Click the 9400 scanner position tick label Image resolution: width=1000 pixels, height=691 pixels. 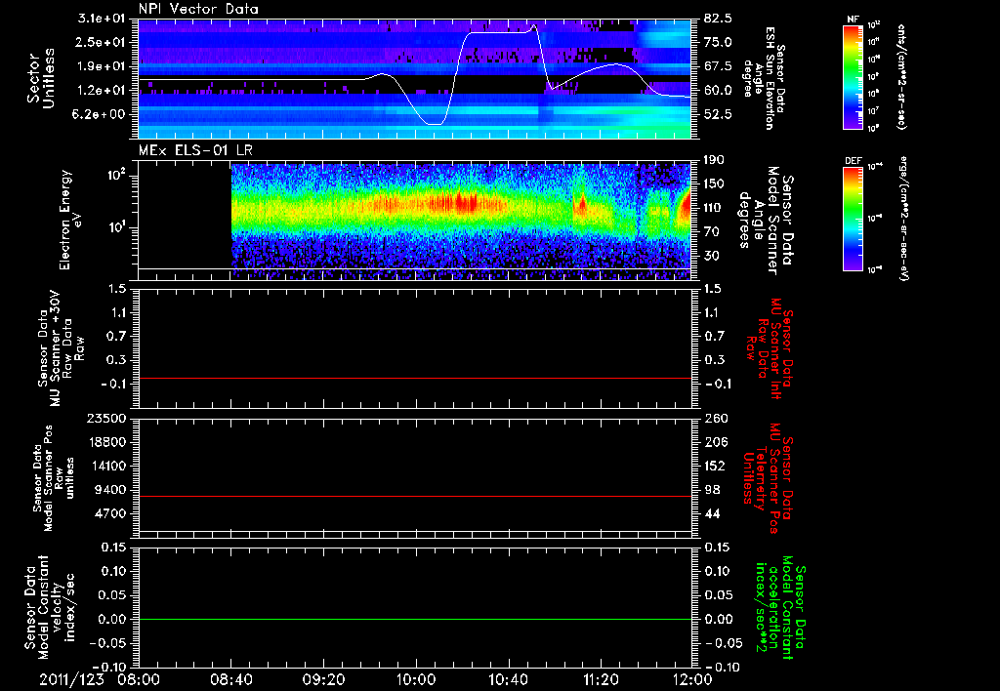click(x=110, y=490)
